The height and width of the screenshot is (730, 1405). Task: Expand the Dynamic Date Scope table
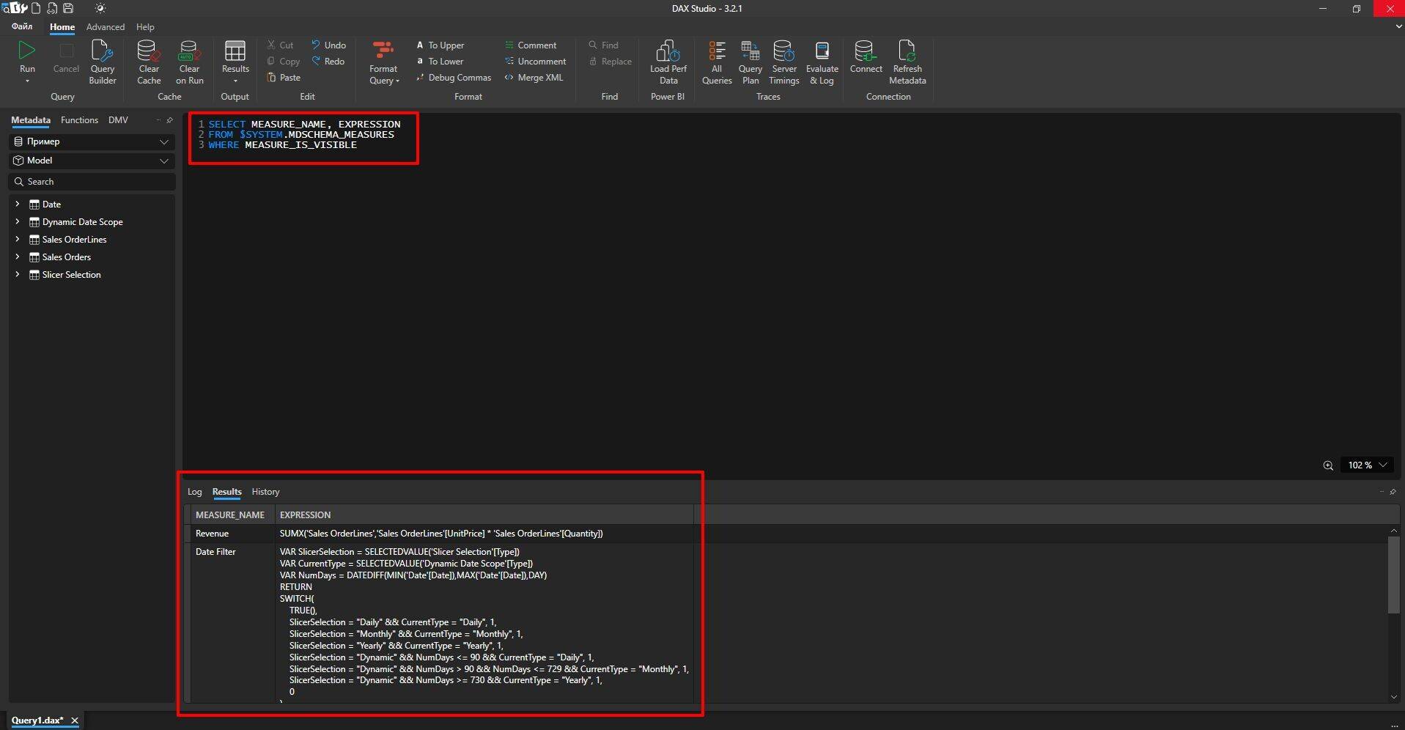point(18,222)
